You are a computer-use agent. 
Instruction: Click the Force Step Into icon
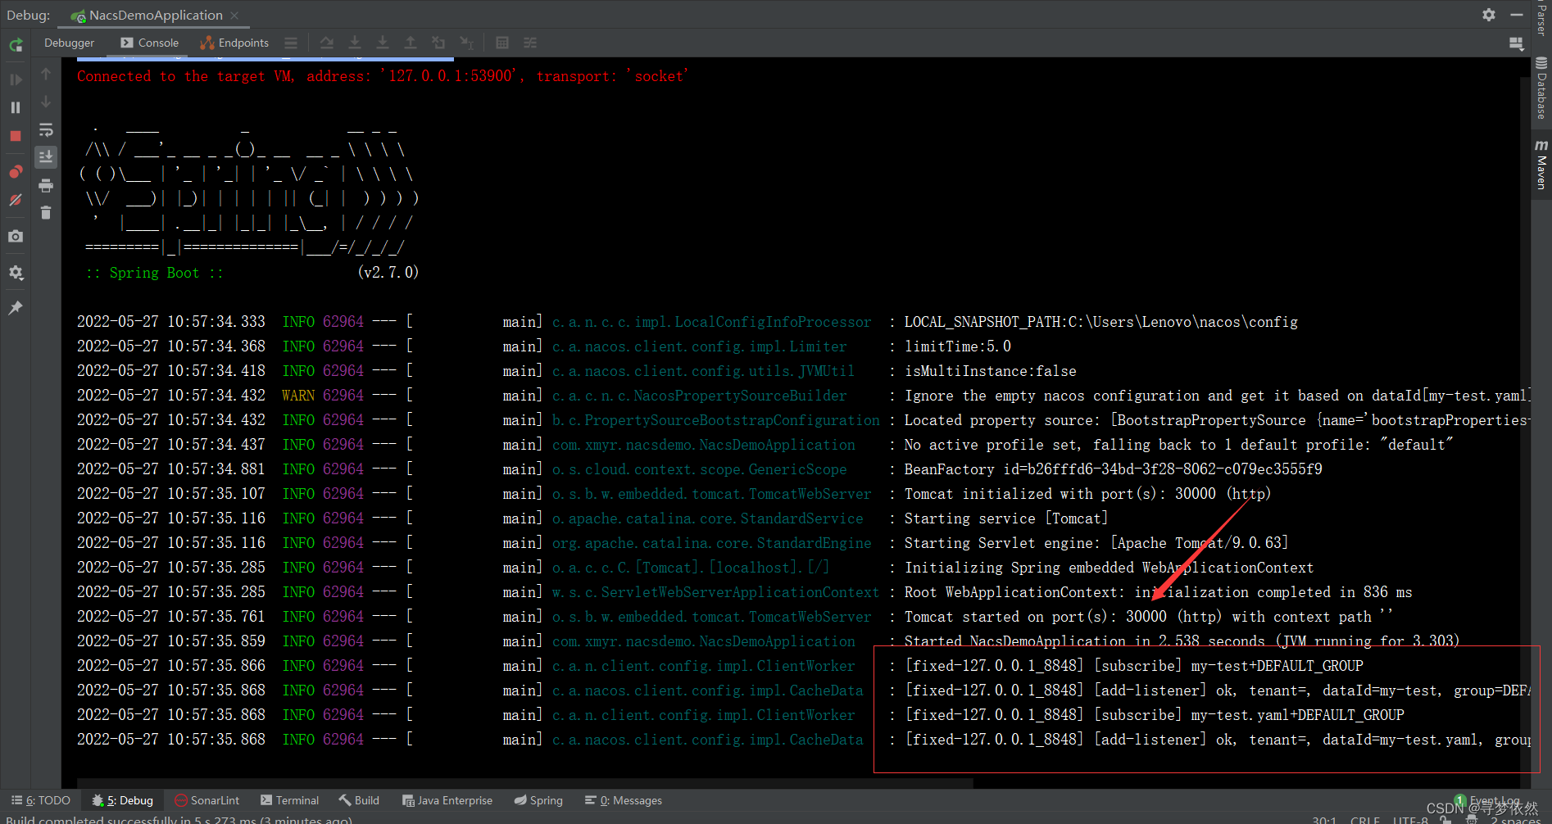click(383, 43)
